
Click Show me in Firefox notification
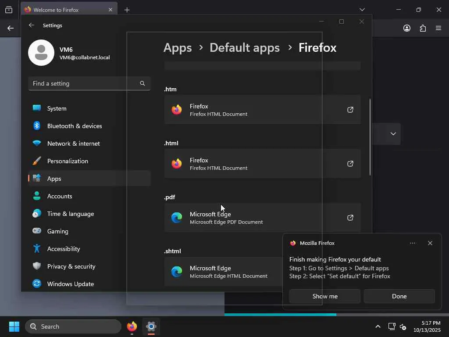325,296
